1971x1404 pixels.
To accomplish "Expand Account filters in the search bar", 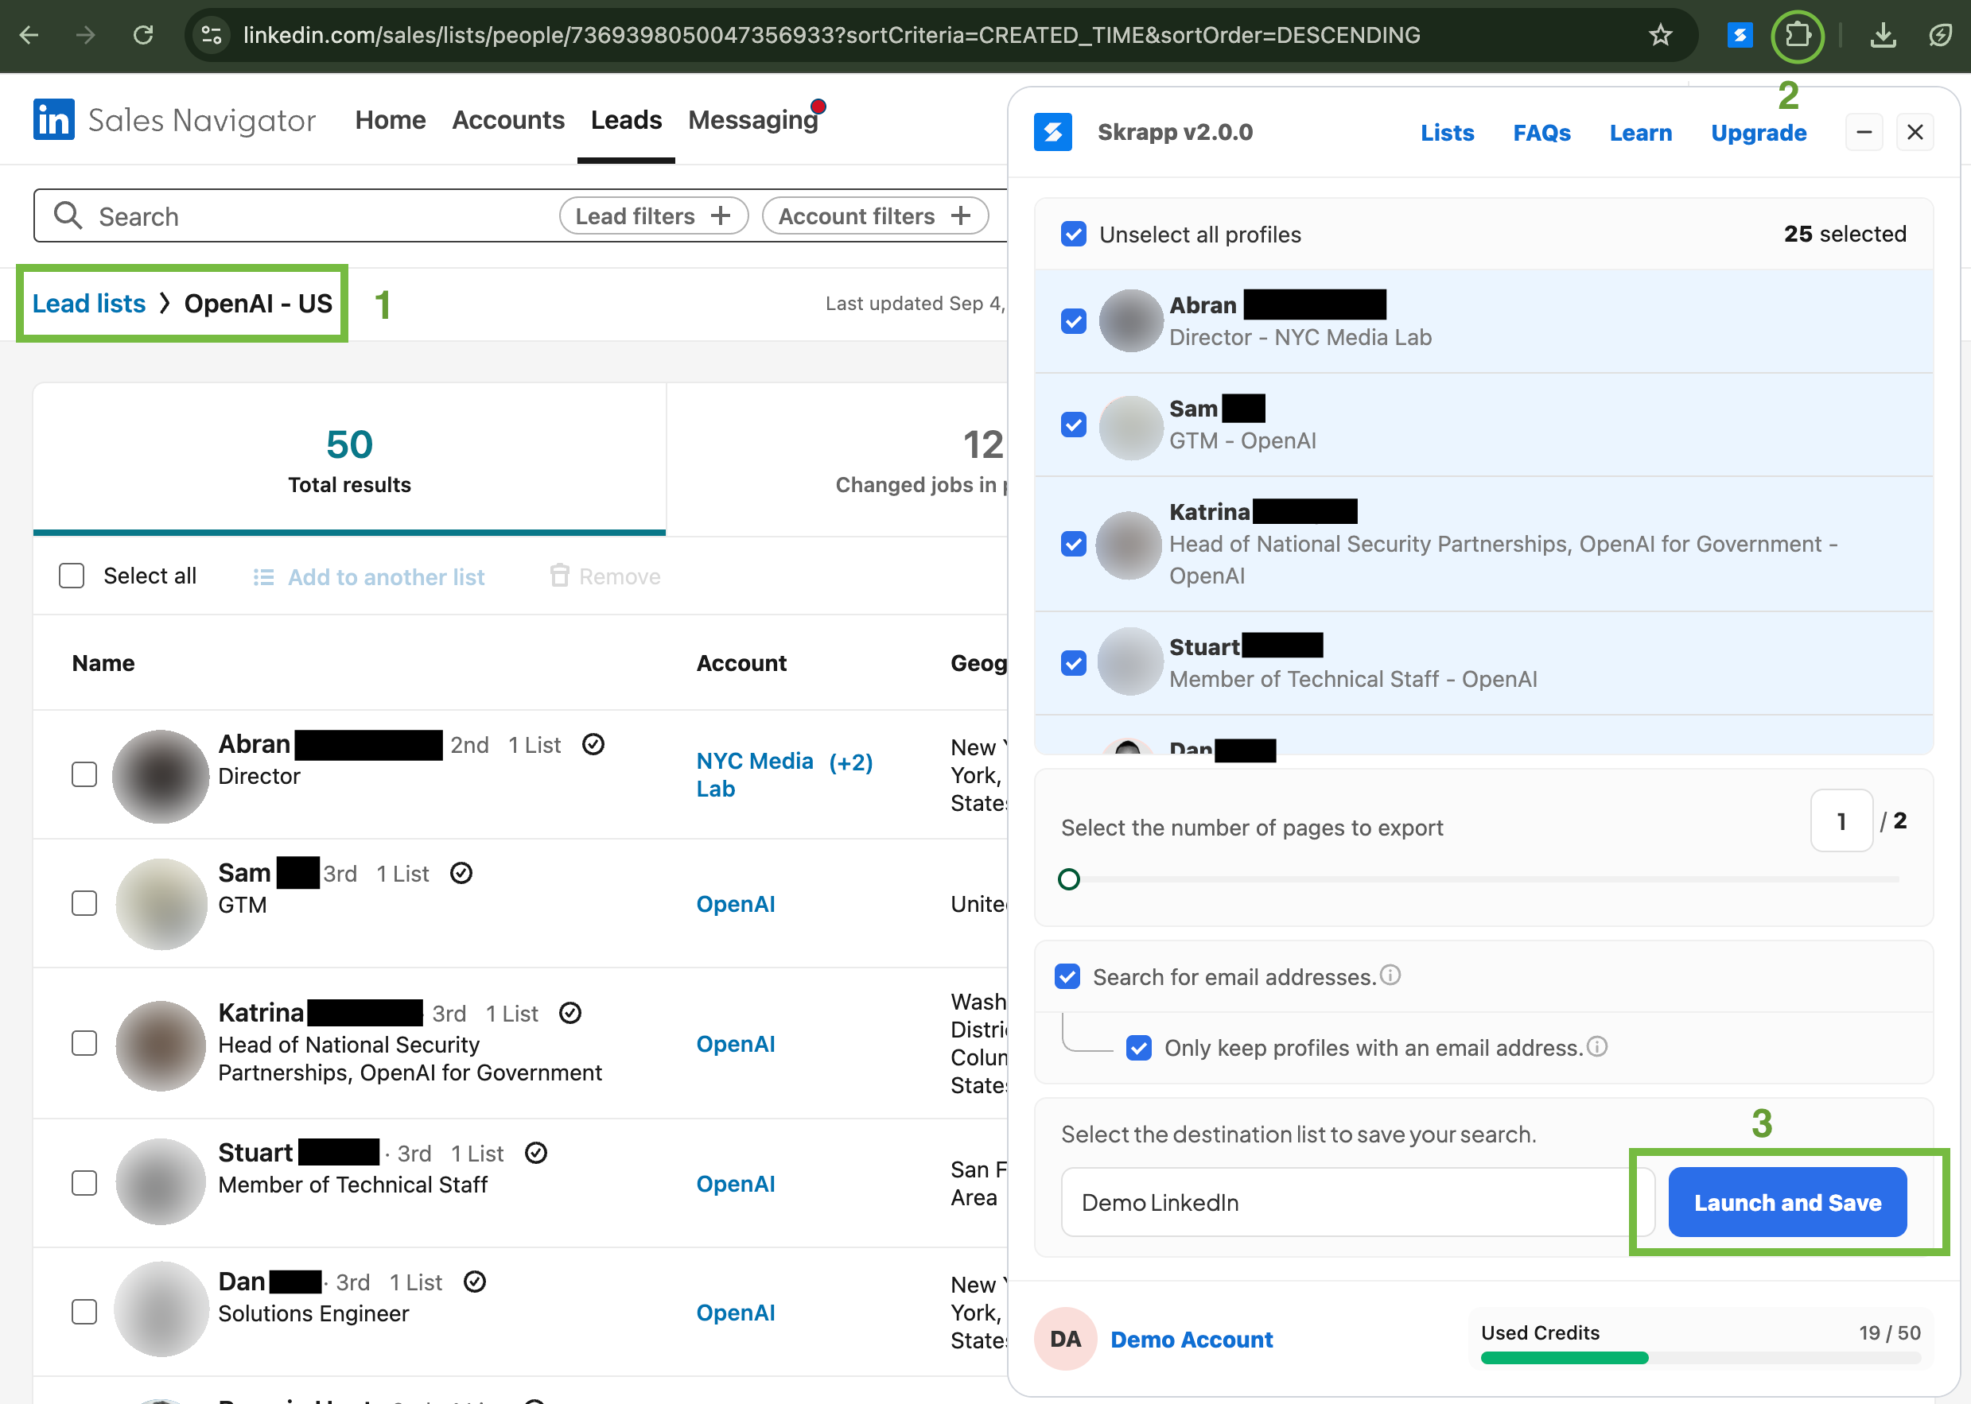I will [875, 215].
